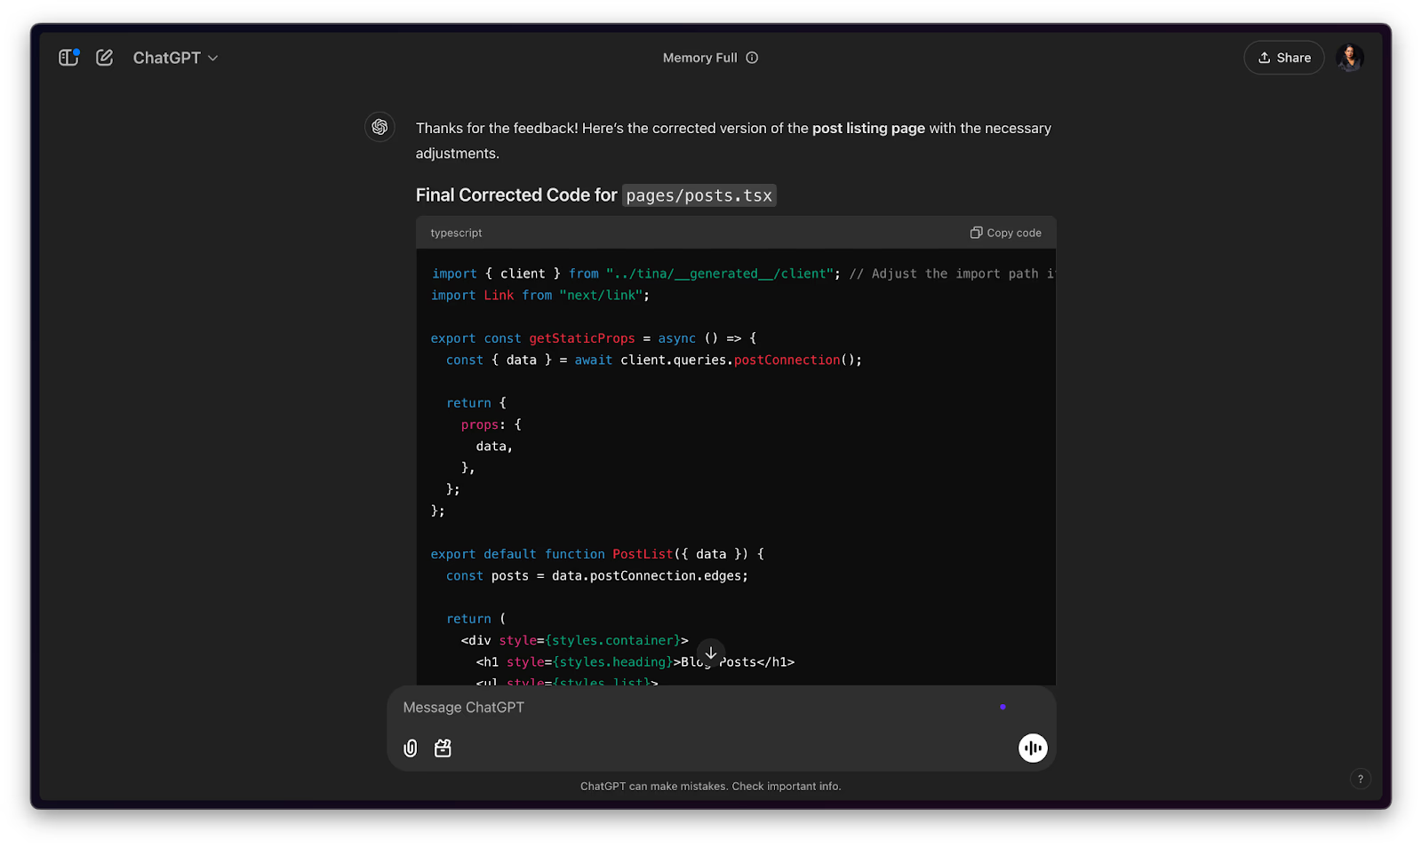1422x847 pixels.
Task: Click the styles.heading h1 code line
Action: point(635,662)
